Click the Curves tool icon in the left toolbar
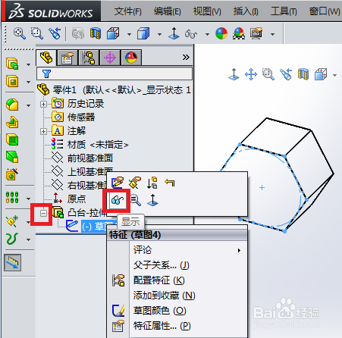 pos(12,239)
